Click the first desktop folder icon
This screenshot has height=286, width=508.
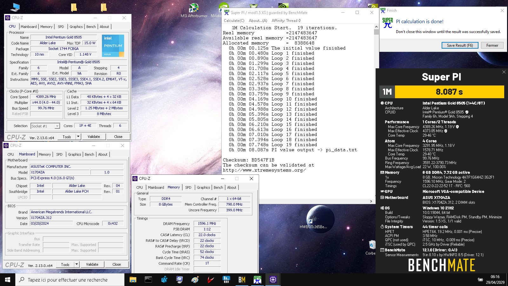click(x=74, y=7)
